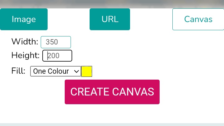Click the teal Image button label
This screenshot has width=224, height=126.
click(x=24, y=19)
